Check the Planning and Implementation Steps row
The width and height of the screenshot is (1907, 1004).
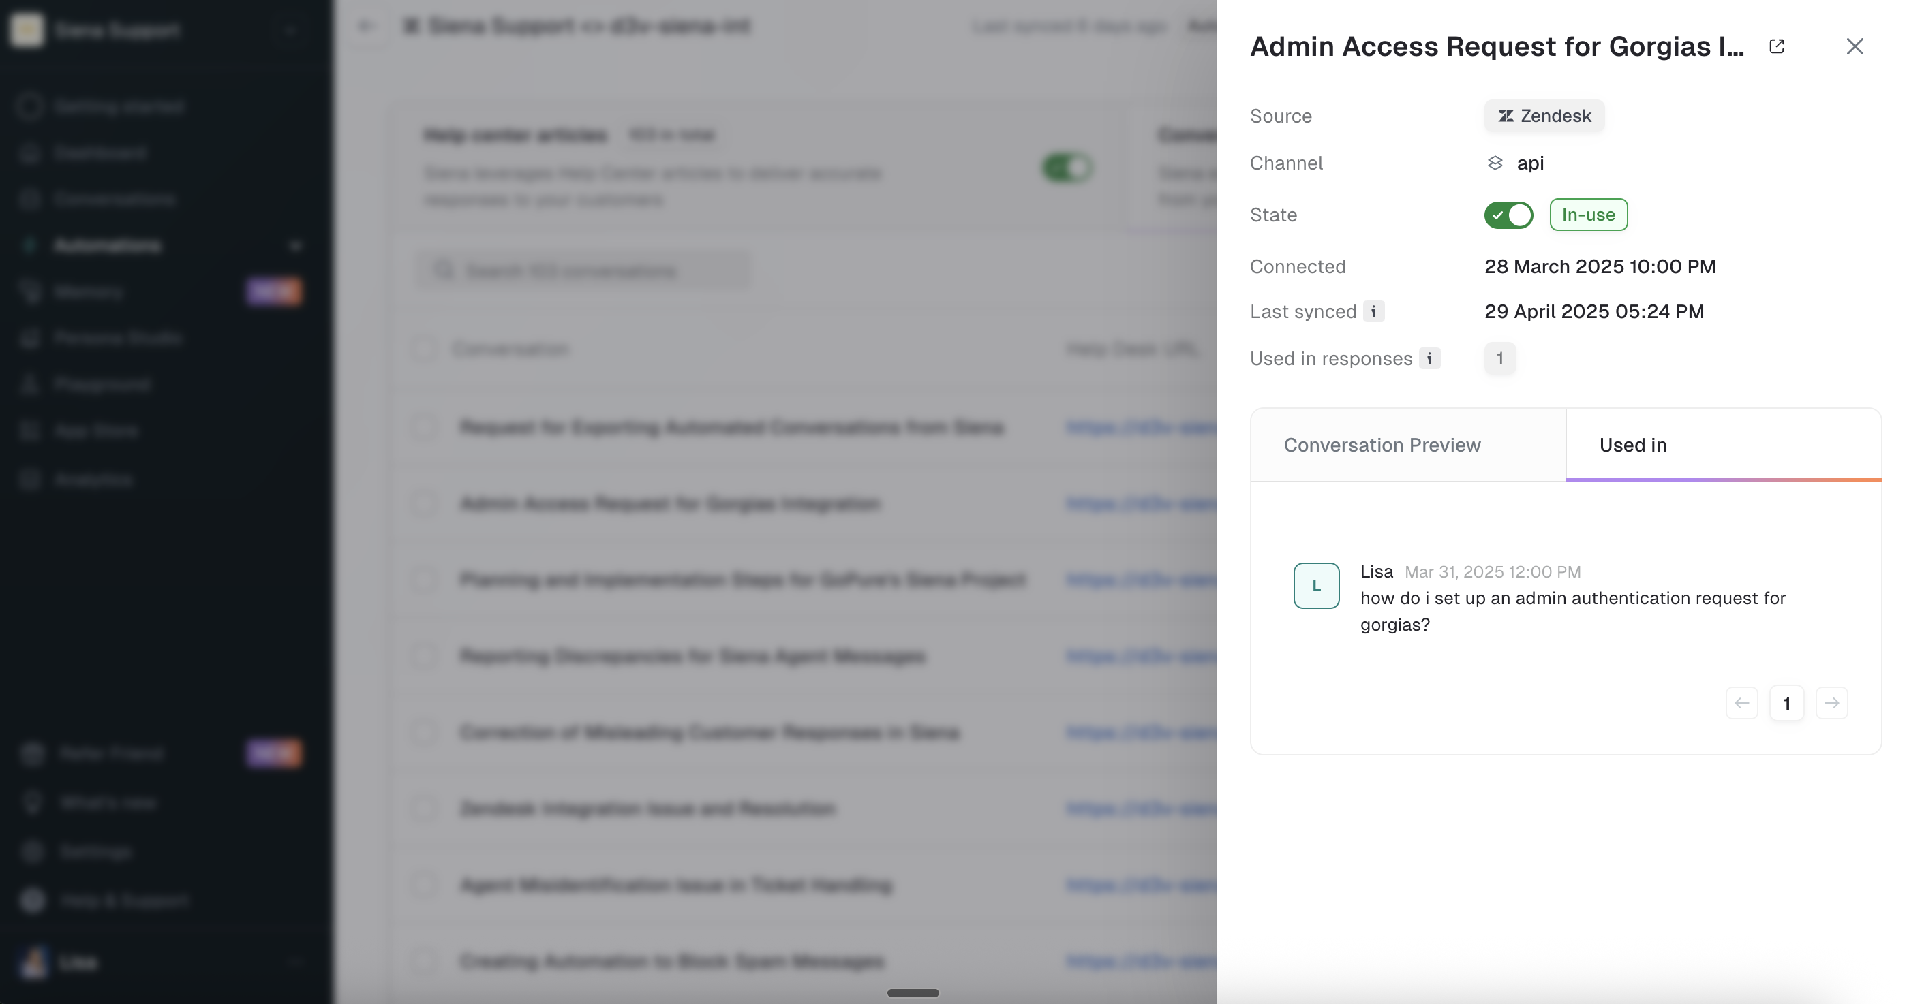425,580
